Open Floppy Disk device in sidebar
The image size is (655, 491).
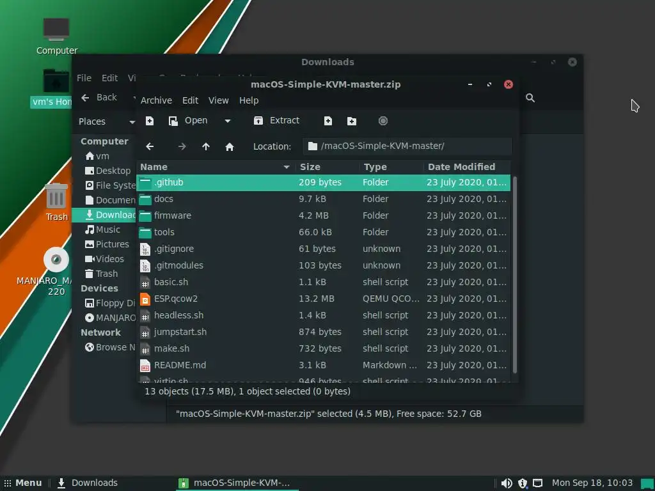(x=110, y=303)
